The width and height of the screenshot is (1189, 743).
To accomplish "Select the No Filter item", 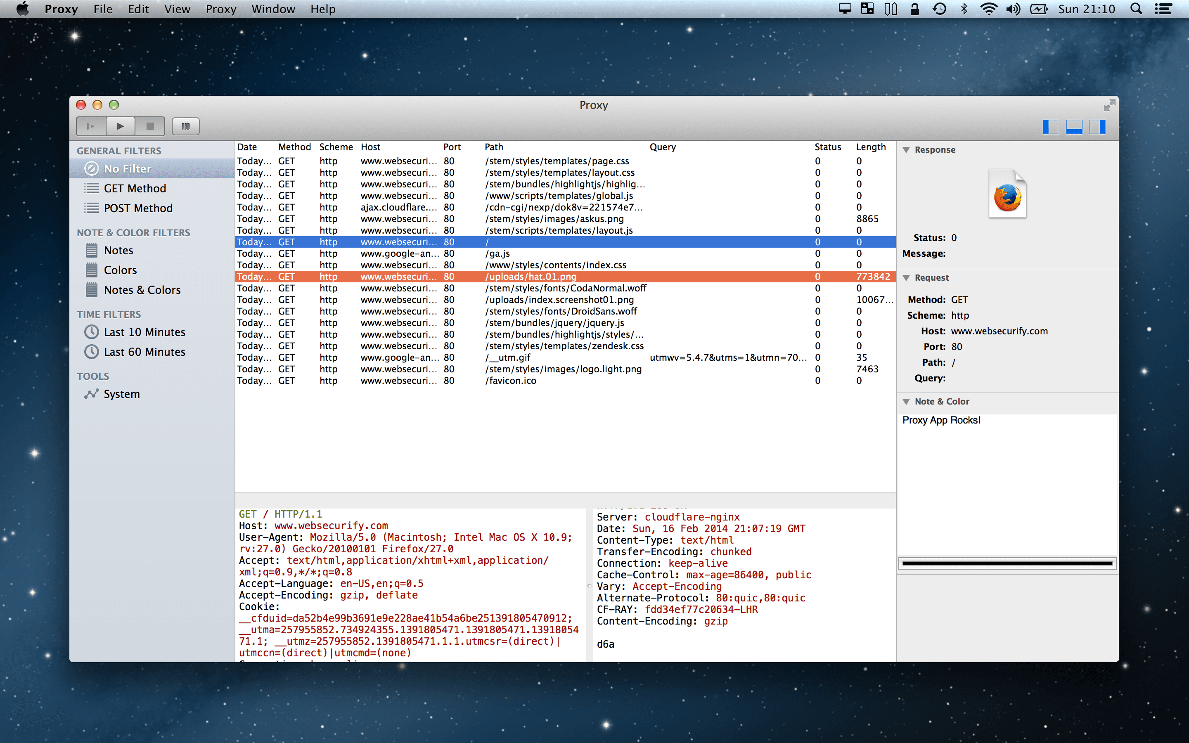I will [152, 168].
